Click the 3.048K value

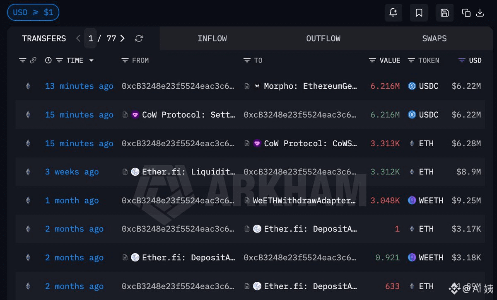385,201
